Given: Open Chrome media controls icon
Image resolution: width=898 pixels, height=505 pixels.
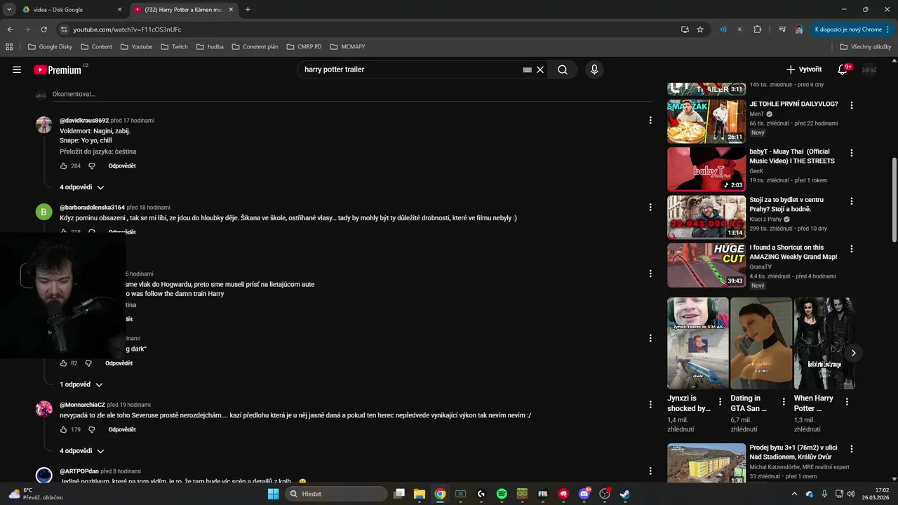Looking at the screenshot, I should point(782,29).
